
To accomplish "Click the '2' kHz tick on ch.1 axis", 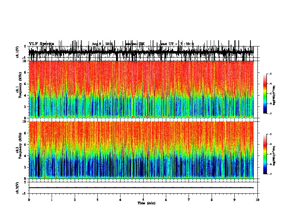I will tap(26, 107).
